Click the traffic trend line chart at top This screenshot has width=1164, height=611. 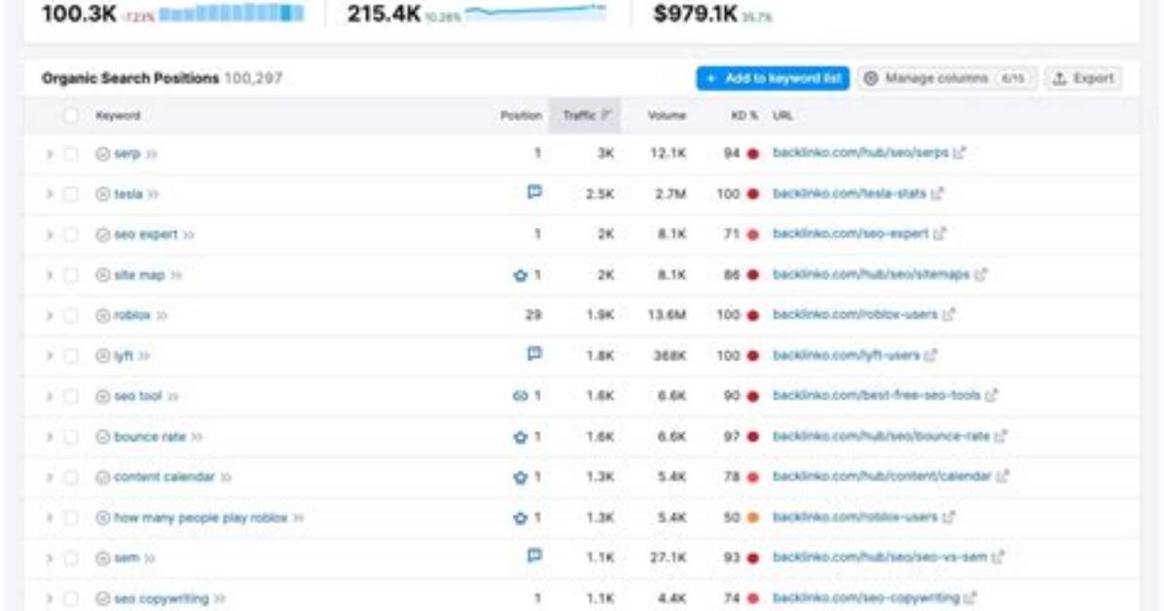tap(535, 11)
